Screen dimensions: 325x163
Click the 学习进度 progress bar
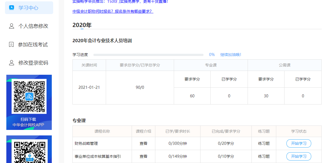click(148, 55)
